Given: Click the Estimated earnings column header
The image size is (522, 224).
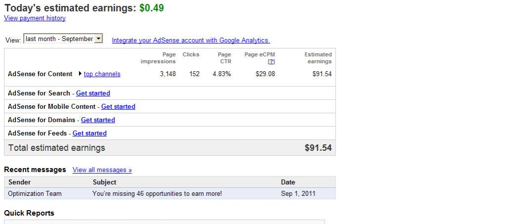Looking at the screenshot, I should click(318, 58).
